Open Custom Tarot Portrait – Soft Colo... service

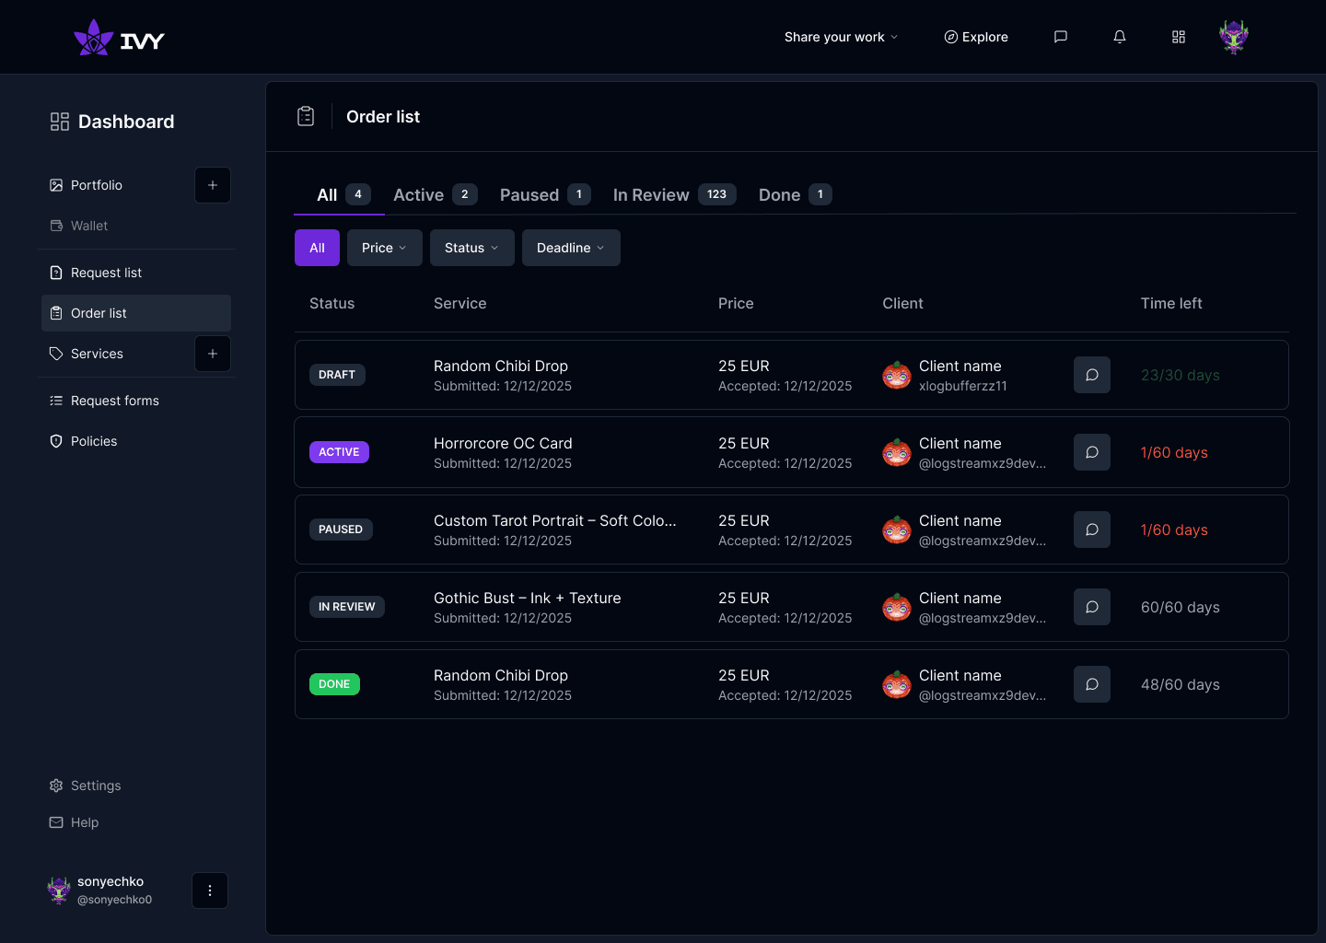pyautogui.click(x=555, y=520)
